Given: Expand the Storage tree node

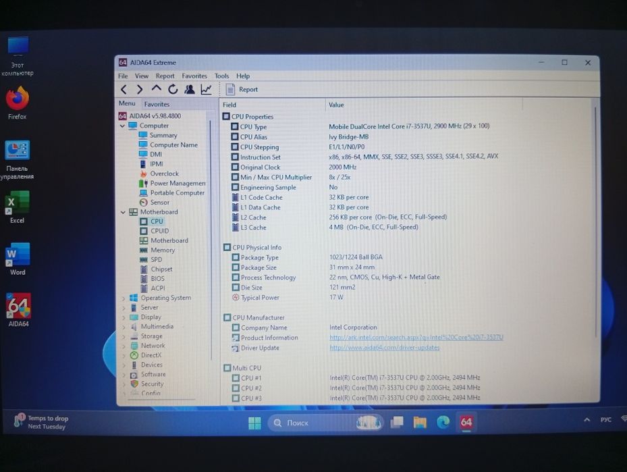Looking at the screenshot, I should 124,337.
